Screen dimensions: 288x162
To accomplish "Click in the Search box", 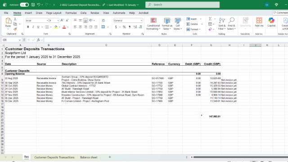I will (182, 5).
